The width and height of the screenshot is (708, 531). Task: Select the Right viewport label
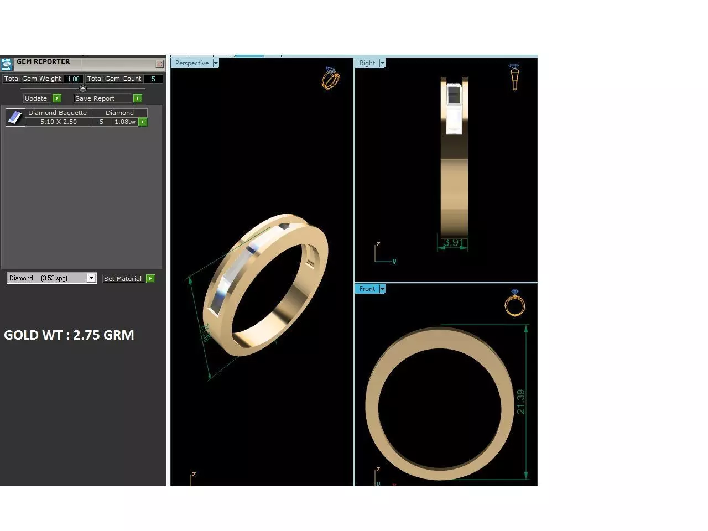pyautogui.click(x=367, y=63)
